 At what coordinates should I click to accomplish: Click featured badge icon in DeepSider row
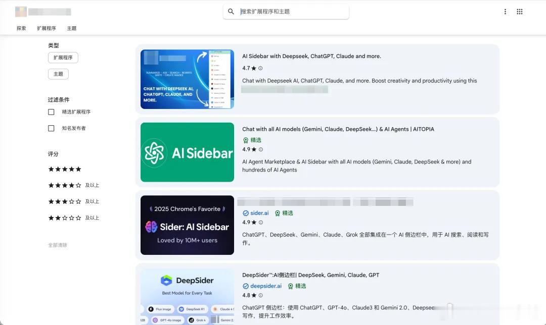pyautogui.click(x=290, y=286)
